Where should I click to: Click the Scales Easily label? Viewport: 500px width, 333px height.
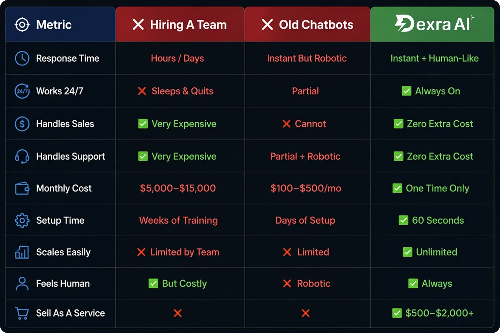63,252
